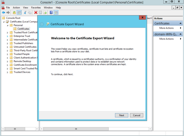Expand Intermediate Certification Authorities node

pyautogui.click(x=7, y=40)
